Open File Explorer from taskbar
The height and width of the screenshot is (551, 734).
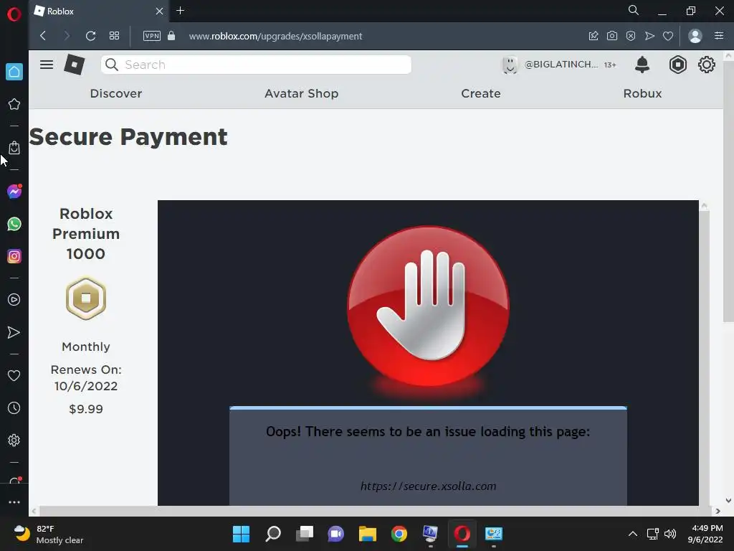pyautogui.click(x=368, y=534)
